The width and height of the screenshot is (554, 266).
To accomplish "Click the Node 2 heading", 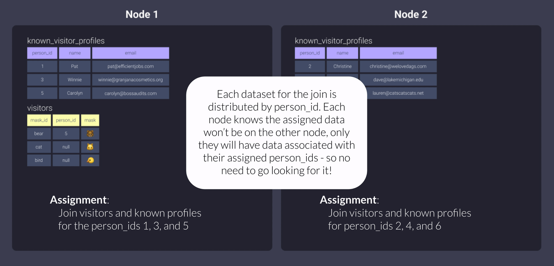I will point(411,14).
